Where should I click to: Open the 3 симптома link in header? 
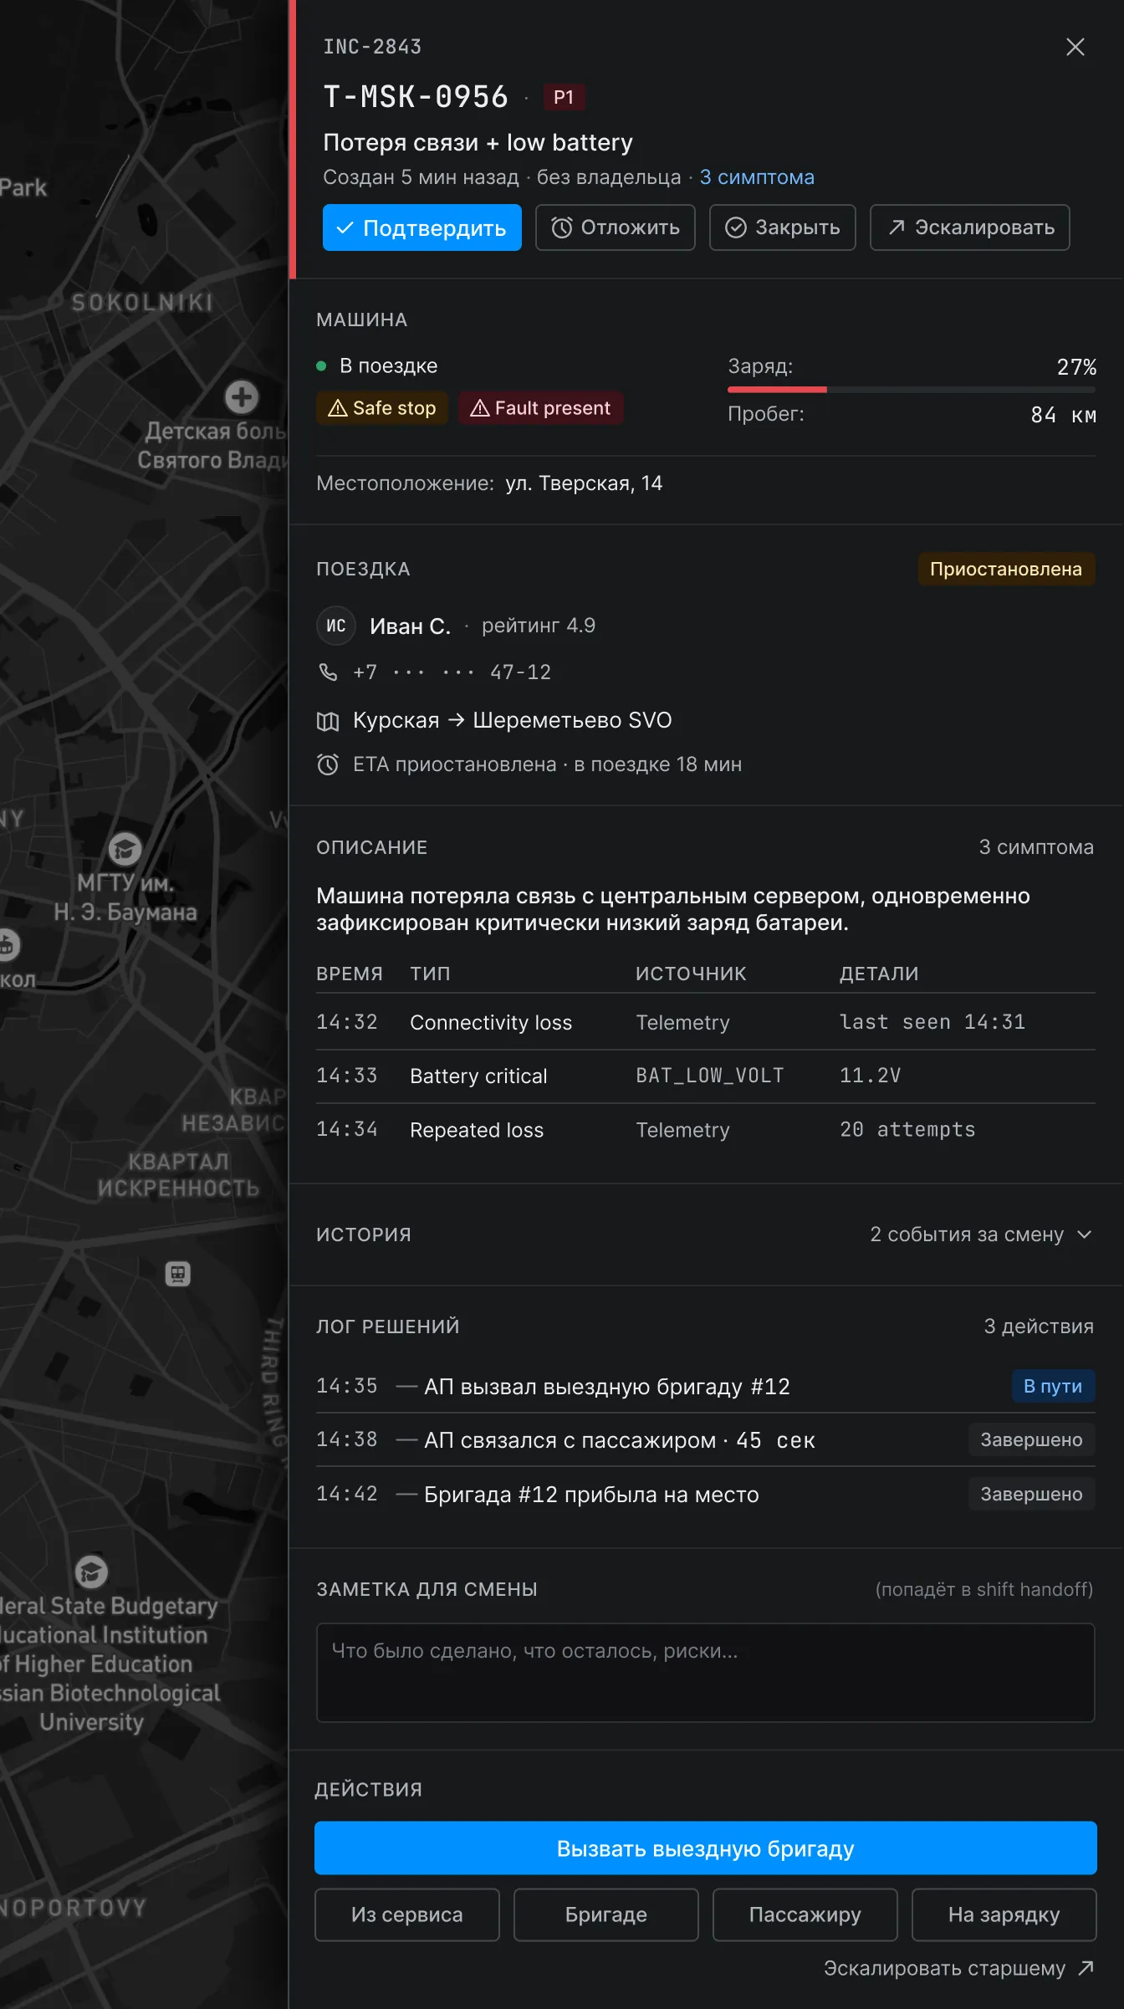pos(757,177)
